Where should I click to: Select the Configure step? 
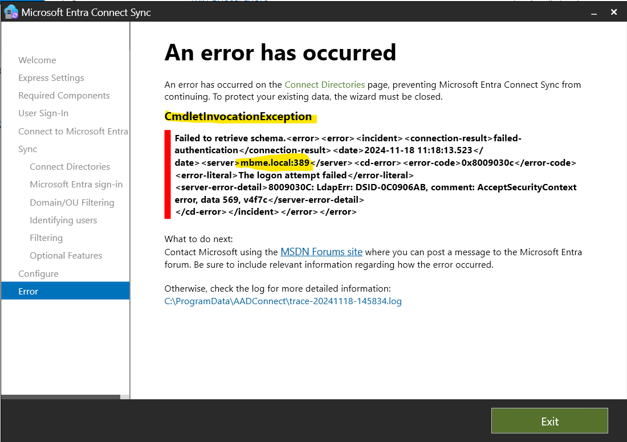(x=38, y=274)
